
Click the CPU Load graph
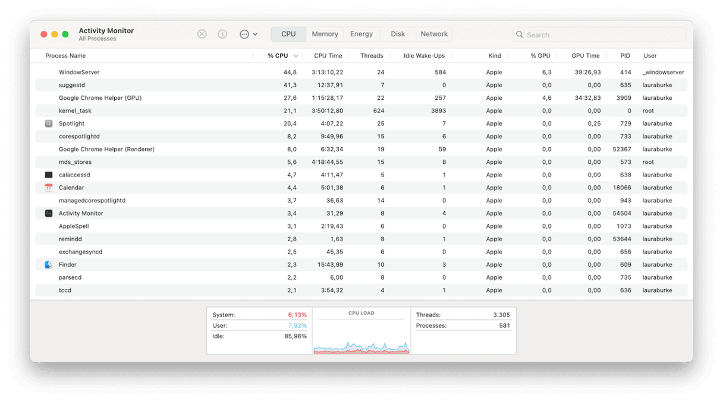[x=361, y=337]
